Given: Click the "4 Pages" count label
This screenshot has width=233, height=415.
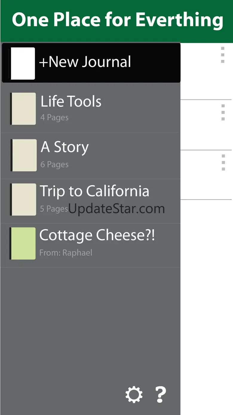Looking at the screenshot, I should click(x=54, y=118).
